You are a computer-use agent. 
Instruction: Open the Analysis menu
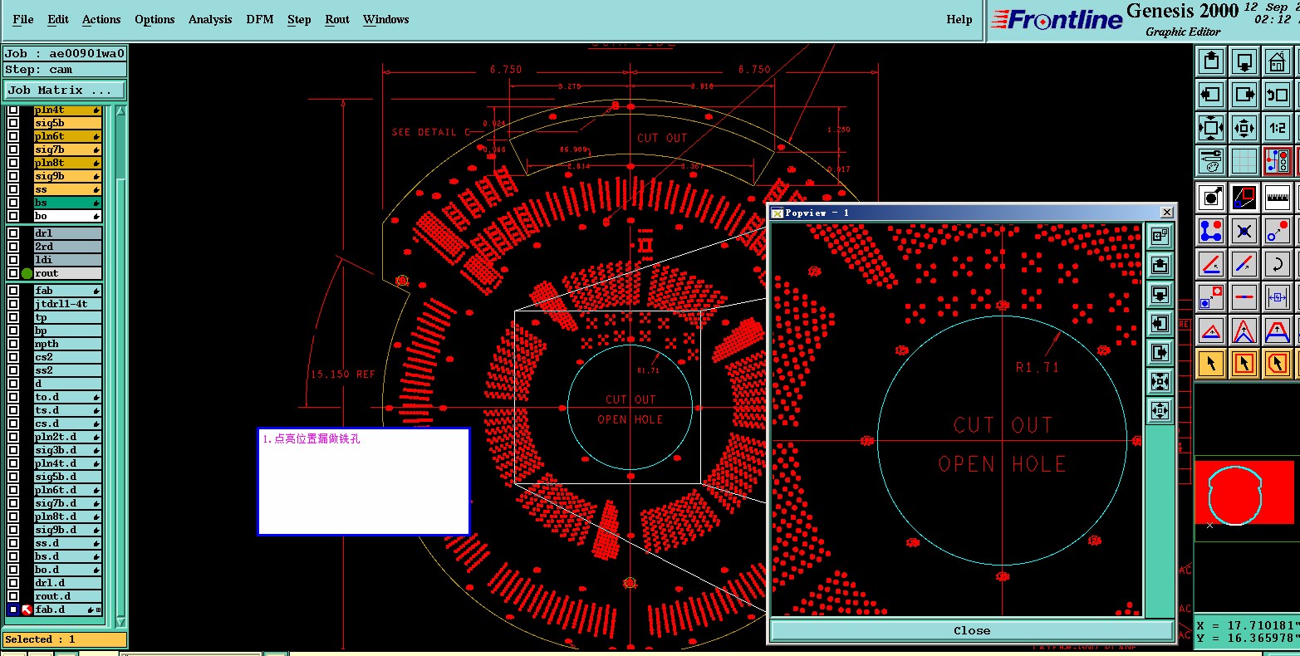click(210, 19)
